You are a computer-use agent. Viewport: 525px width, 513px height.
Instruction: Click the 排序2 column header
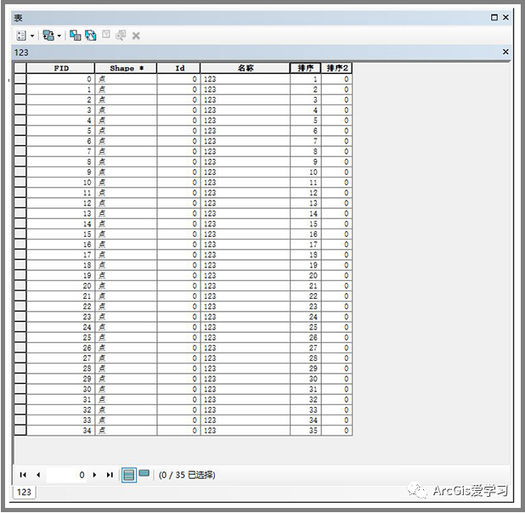pyautogui.click(x=336, y=68)
